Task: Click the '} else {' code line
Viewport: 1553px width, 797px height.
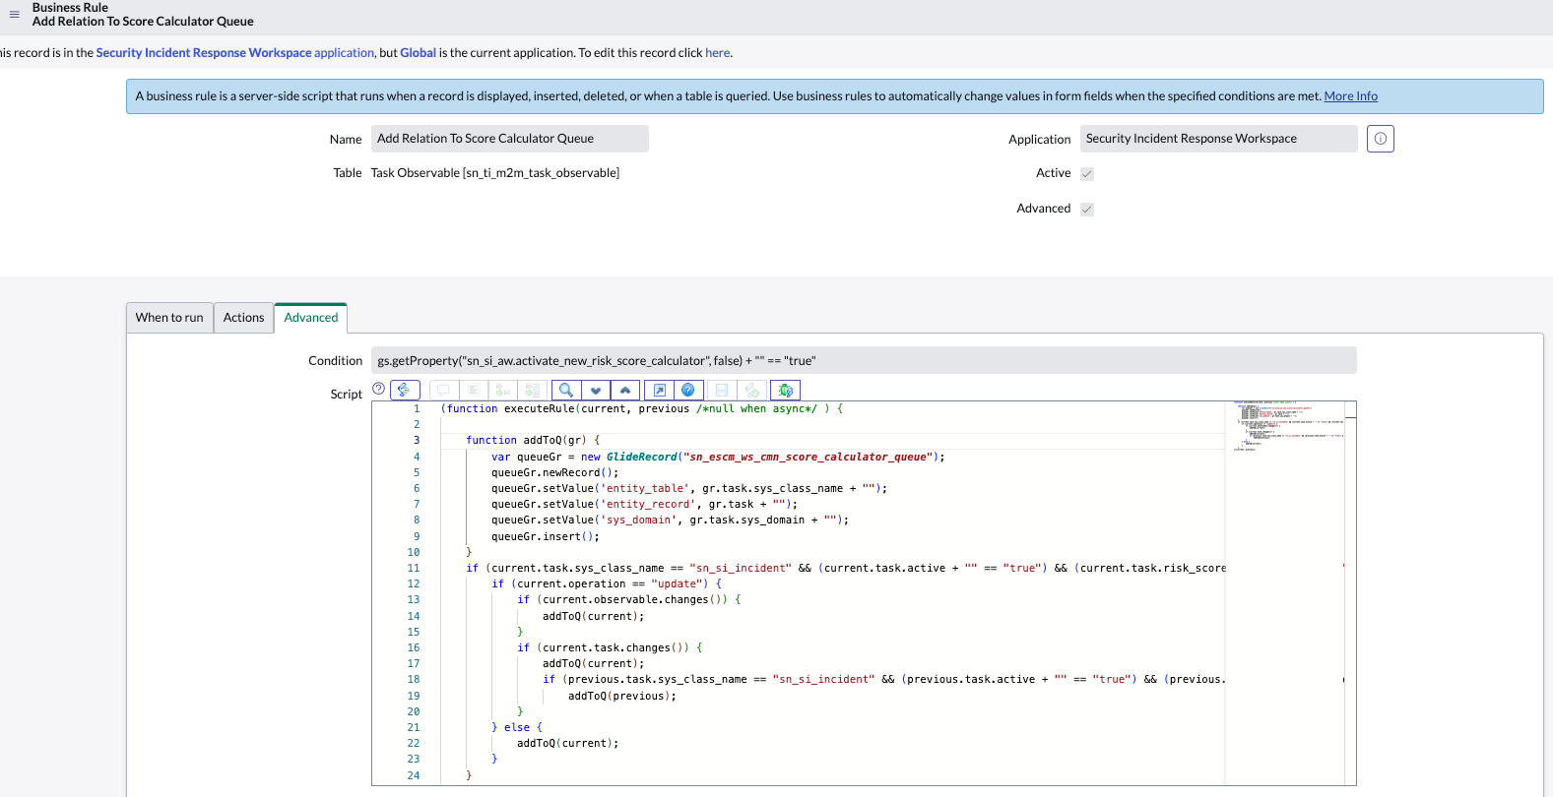Action: [517, 728]
